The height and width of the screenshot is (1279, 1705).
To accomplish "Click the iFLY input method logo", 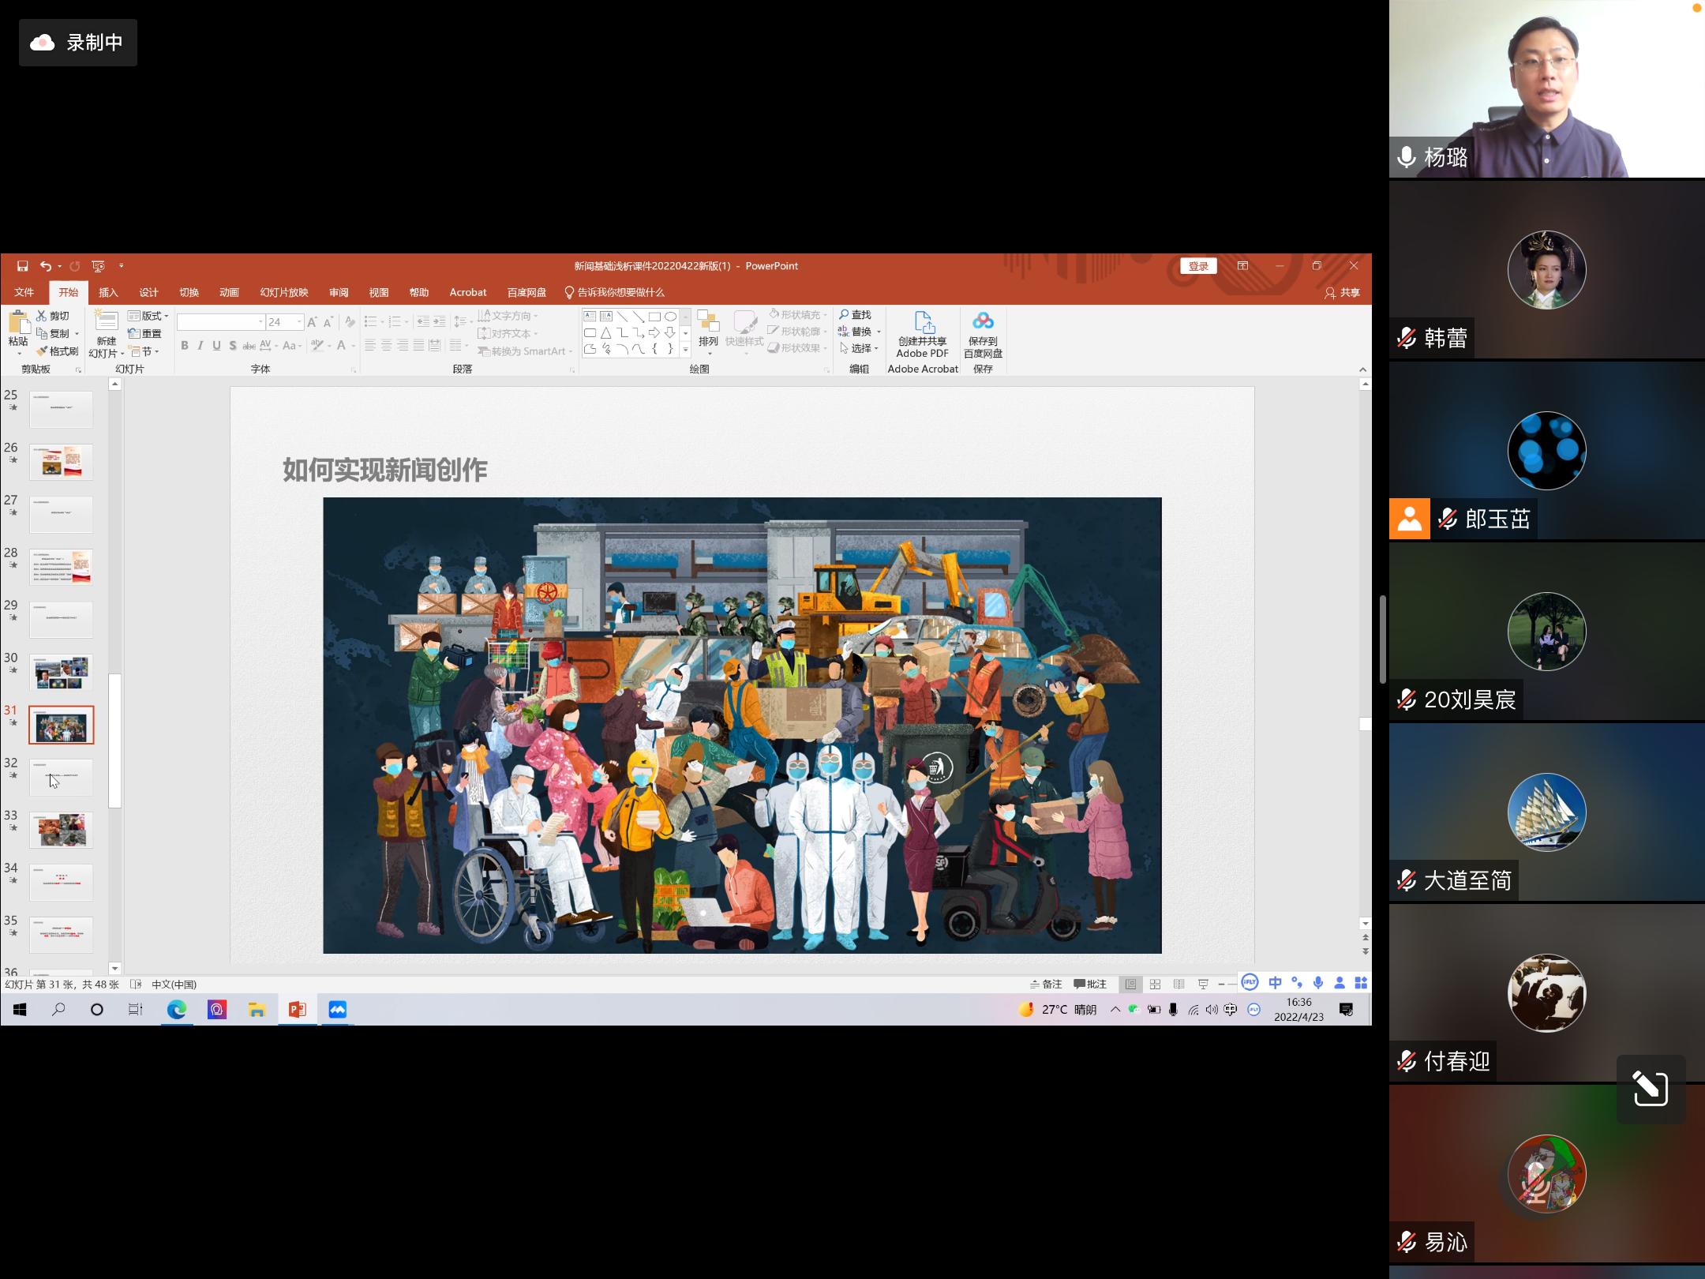I will coord(1250,983).
